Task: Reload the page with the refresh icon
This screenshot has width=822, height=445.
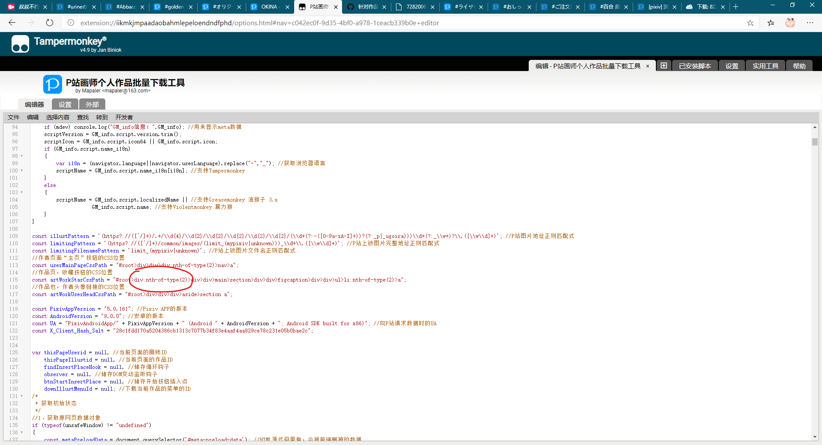Action: coord(49,23)
